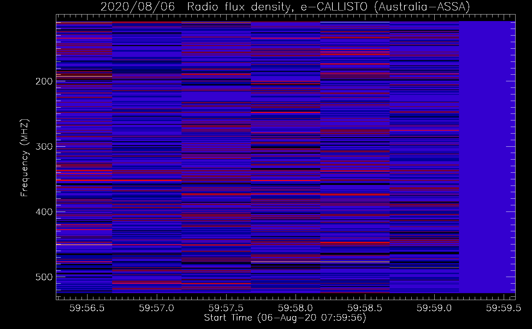This screenshot has height=329, width=532.
Task: Click the 59:58.5 time tick label
Action: [x=365, y=308]
